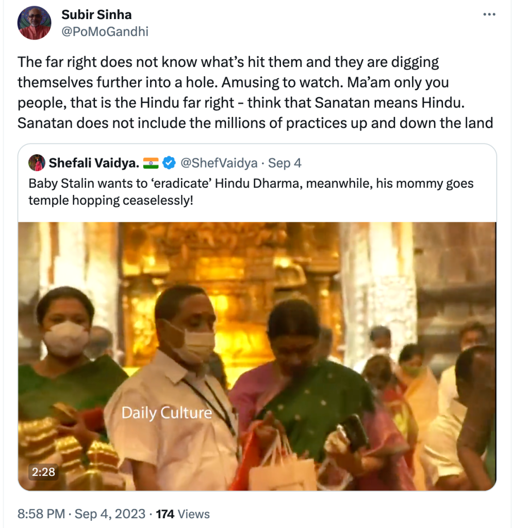Open the @ShefVaidya handle
The image size is (512, 528).
coord(218,163)
